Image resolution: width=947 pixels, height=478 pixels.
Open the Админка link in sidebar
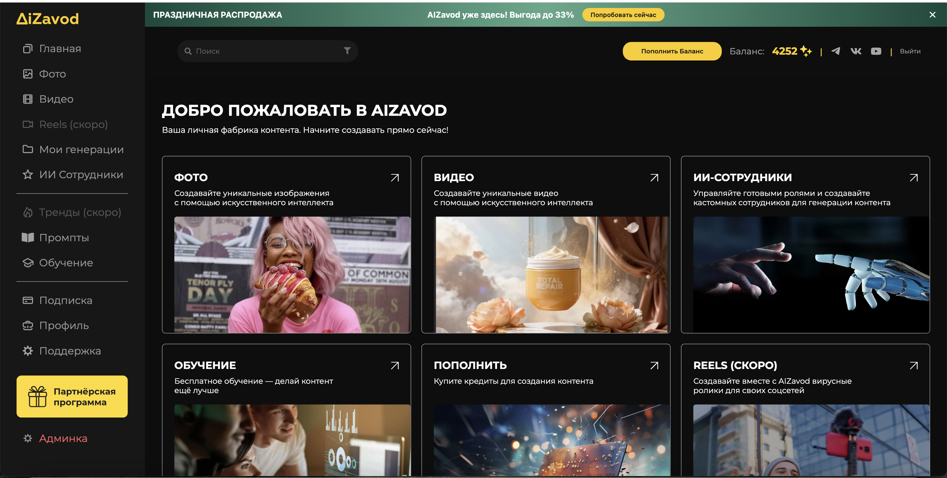(x=63, y=438)
